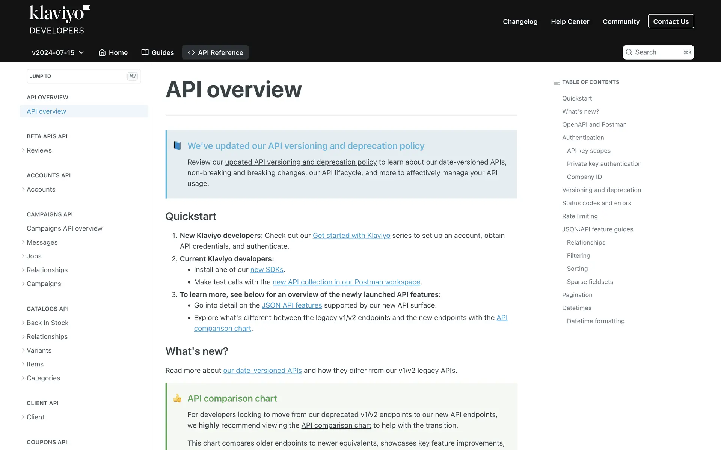The width and height of the screenshot is (721, 450).
Task: Click the Guides book icon
Action: coord(145,52)
